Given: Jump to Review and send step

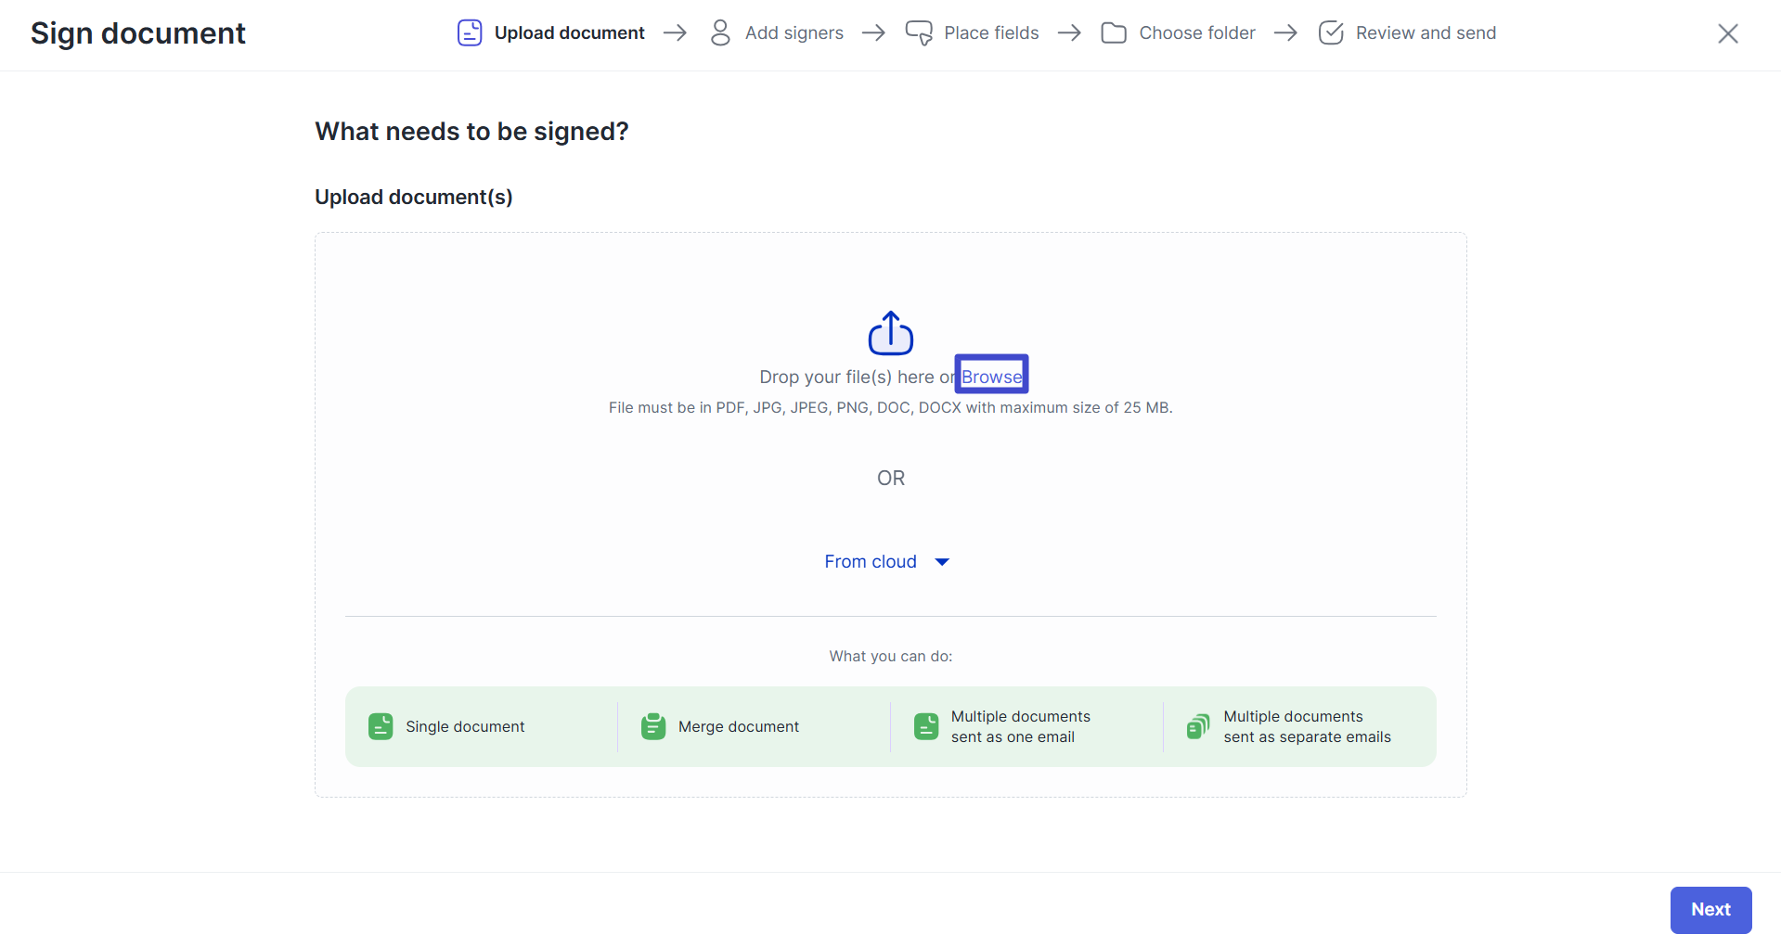Looking at the screenshot, I should 1426,33.
